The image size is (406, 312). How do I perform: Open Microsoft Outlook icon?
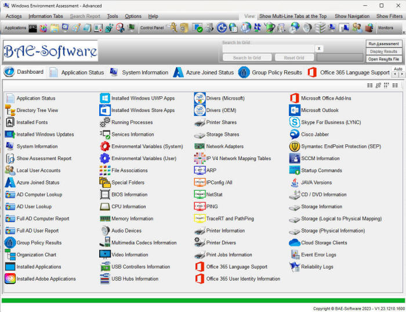pyautogui.click(x=295, y=110)
